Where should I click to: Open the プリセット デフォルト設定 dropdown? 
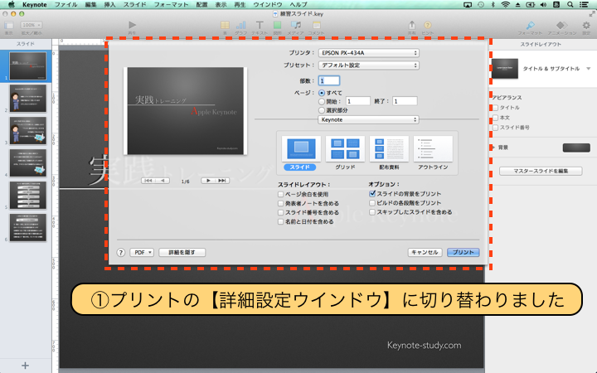point(368,65)
